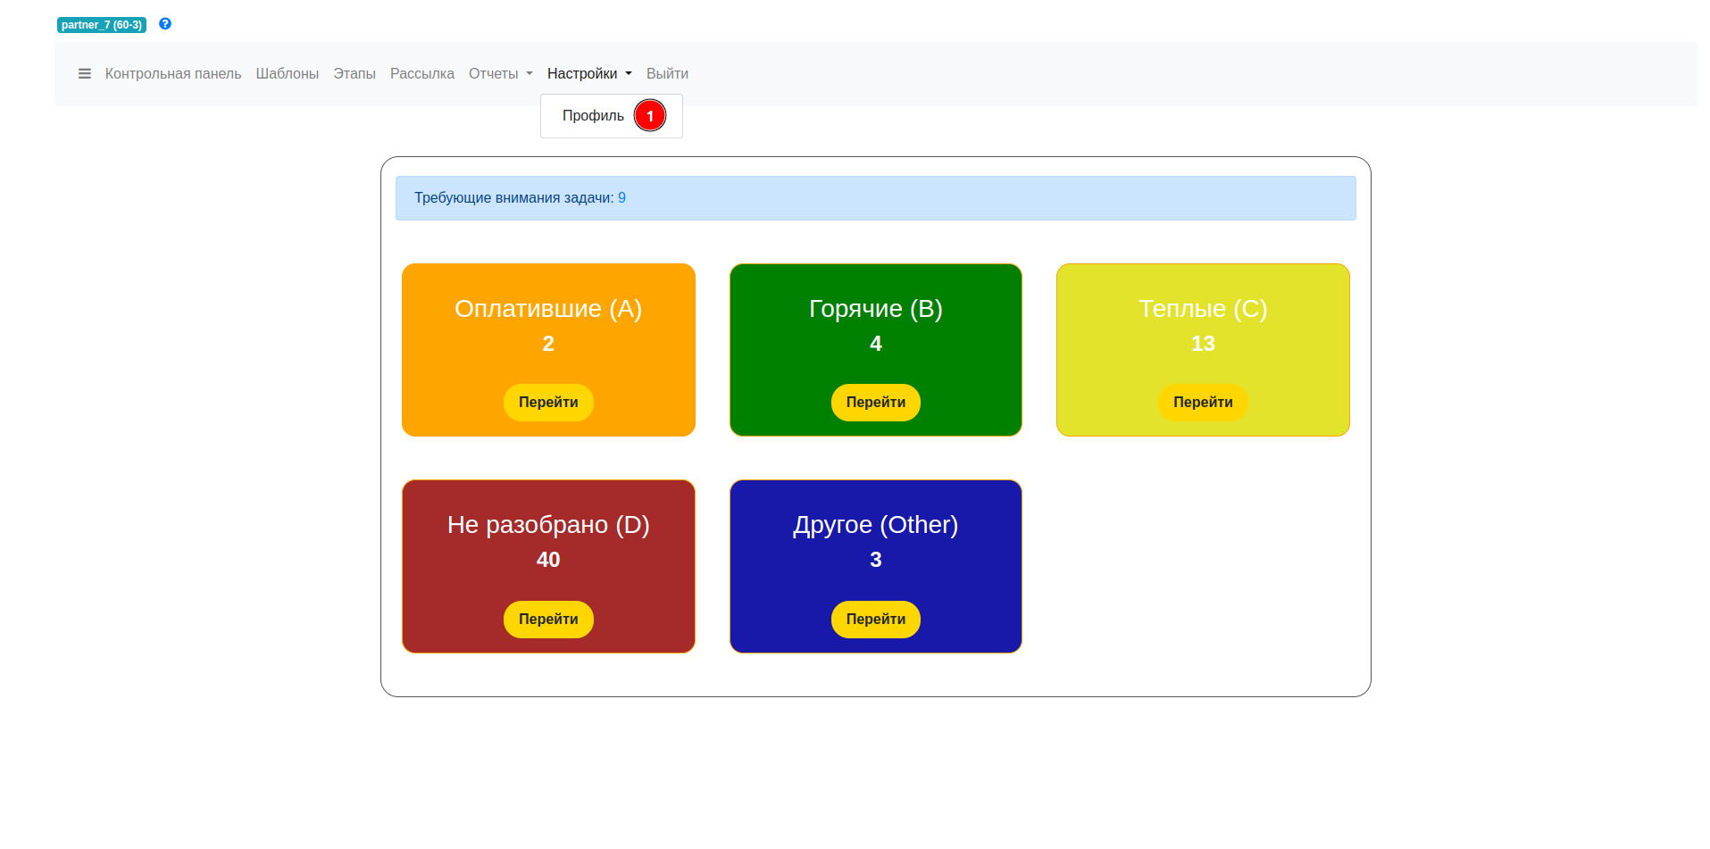Open the Этапы page
The height and width of the screenshot is (849, 1710).
(x=355, y=74)
